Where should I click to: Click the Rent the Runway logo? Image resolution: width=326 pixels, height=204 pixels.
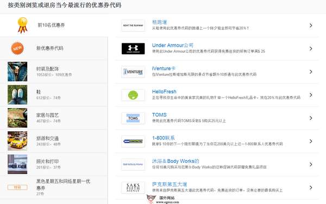point(133,25)
